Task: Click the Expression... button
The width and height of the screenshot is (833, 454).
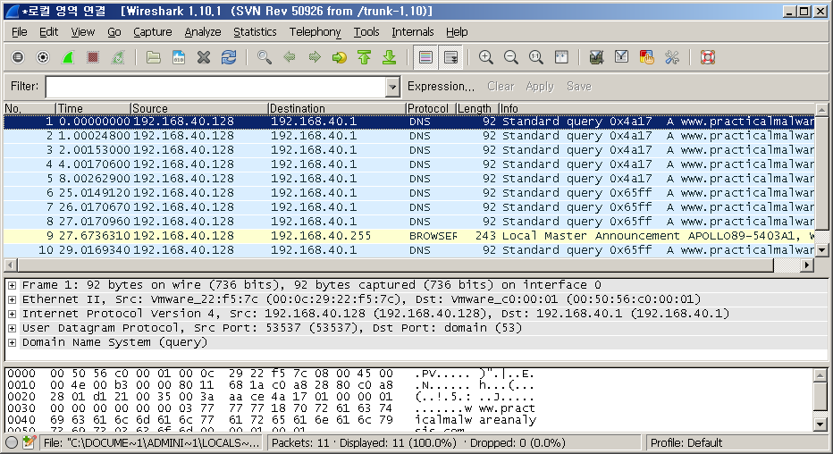Action: coord(441,87)
